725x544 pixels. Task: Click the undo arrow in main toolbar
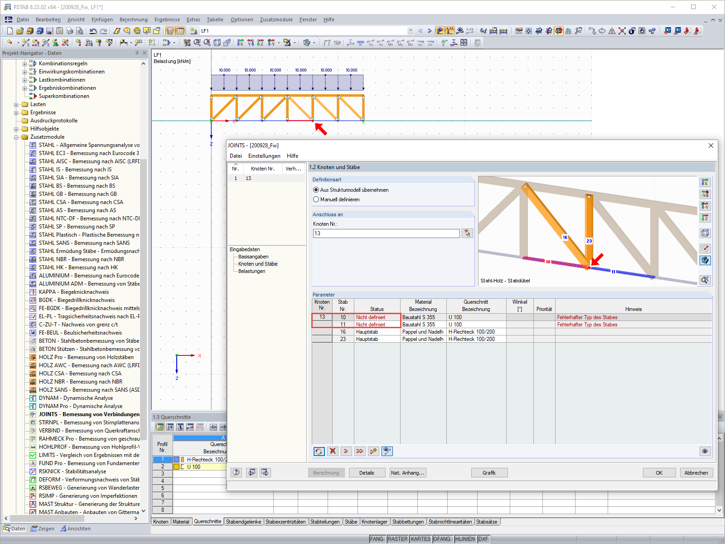pos(93,31)
